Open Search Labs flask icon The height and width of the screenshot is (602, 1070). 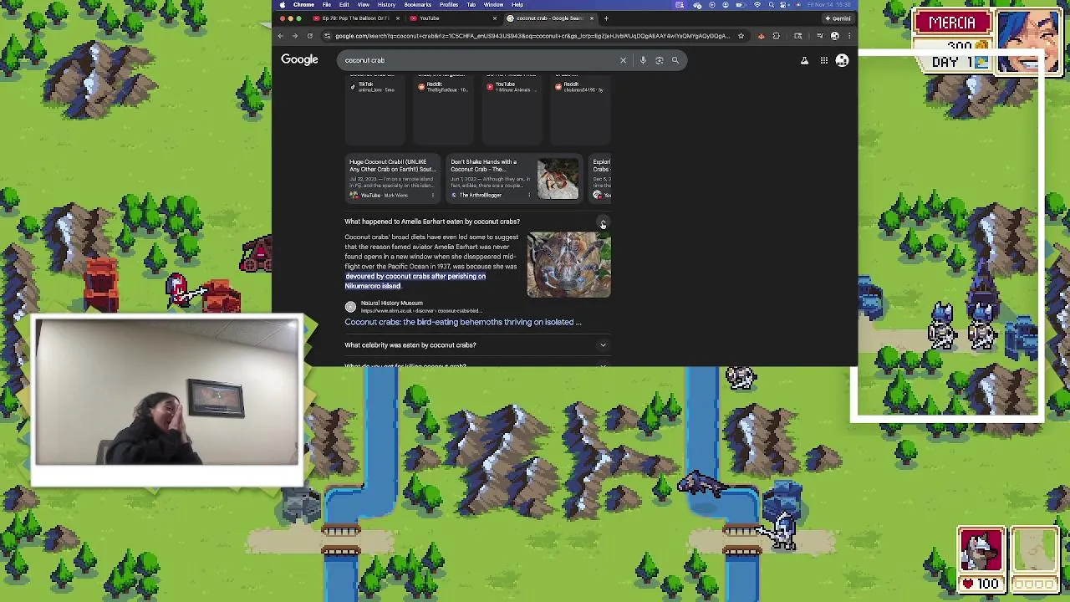pyautogui.click(x=804, y=60)
